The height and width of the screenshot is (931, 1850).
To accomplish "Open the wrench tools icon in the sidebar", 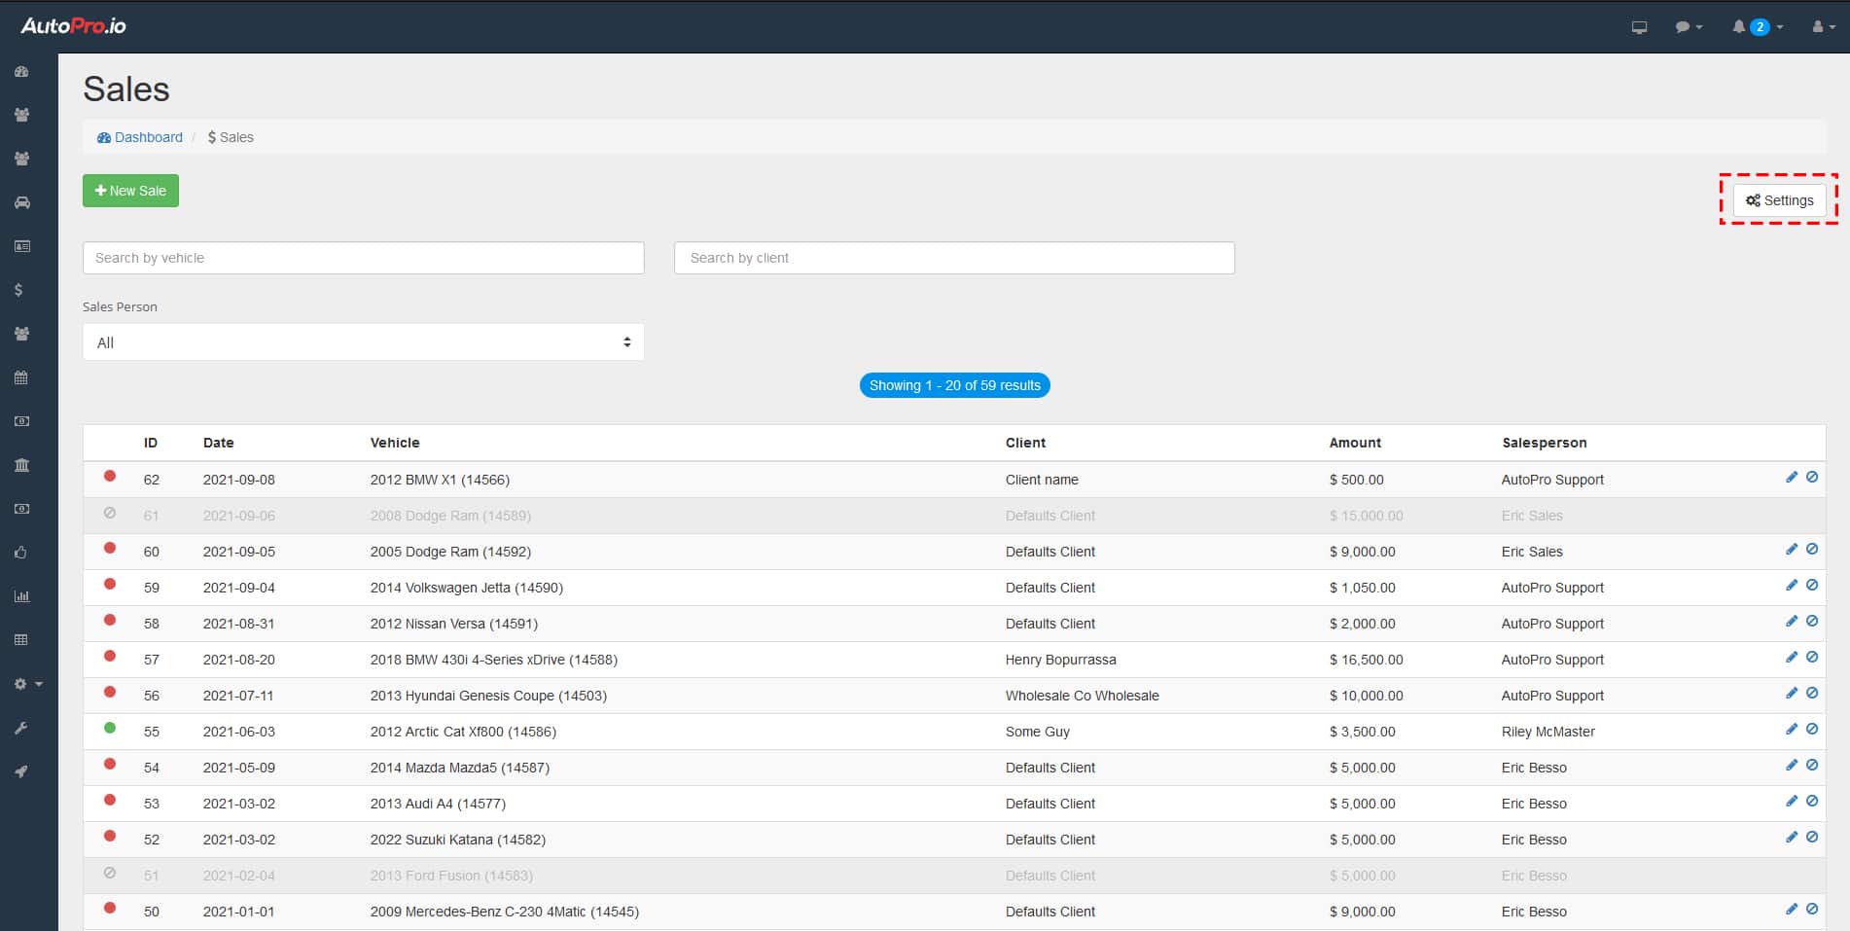I will pyautogui.click(x=21, y=728).
